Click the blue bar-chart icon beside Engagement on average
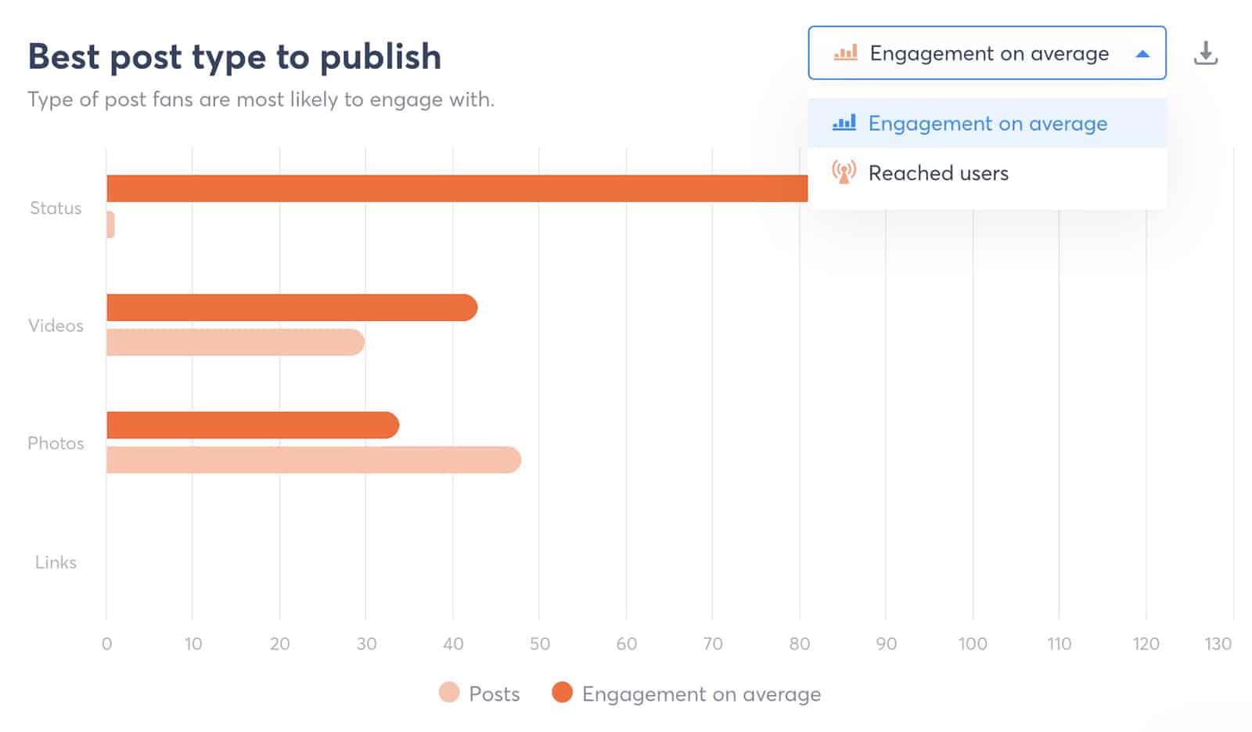 click(844, 123)
